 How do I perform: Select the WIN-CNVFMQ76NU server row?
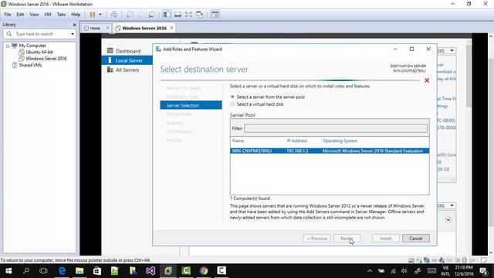(x=330, y=151)
